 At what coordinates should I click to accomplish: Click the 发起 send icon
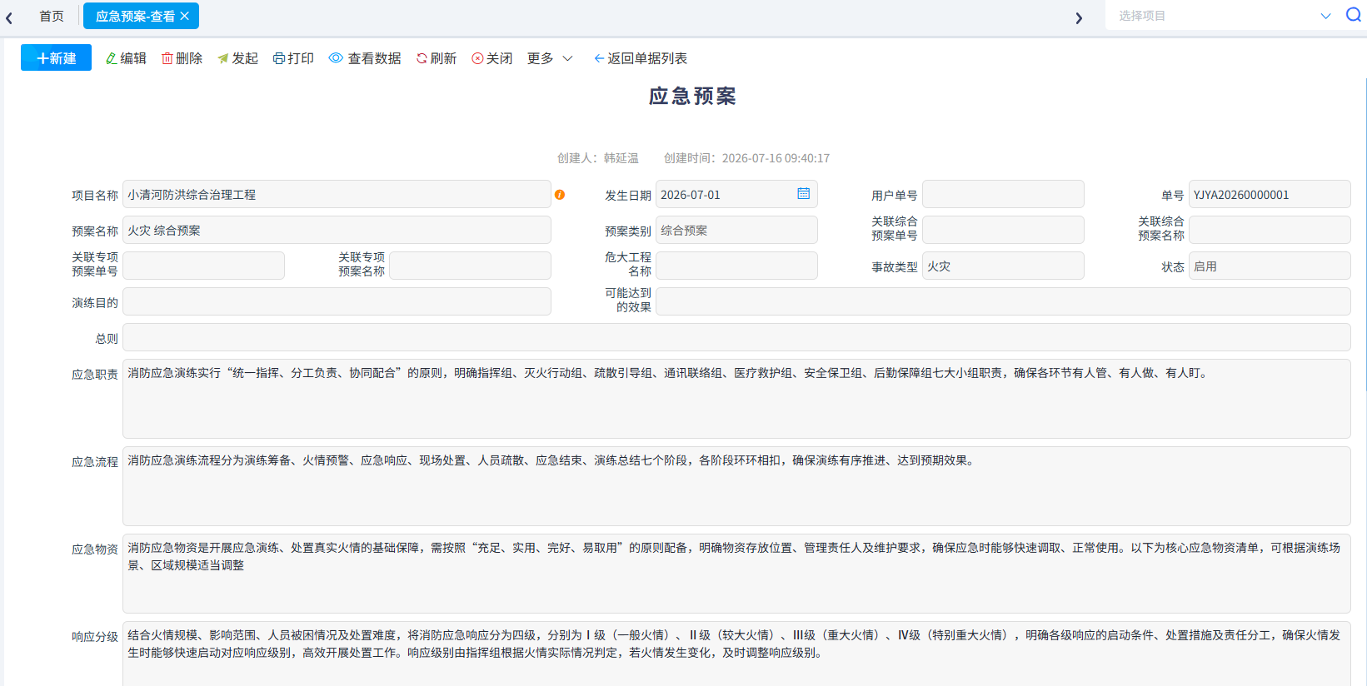click(x=223, y=58)
